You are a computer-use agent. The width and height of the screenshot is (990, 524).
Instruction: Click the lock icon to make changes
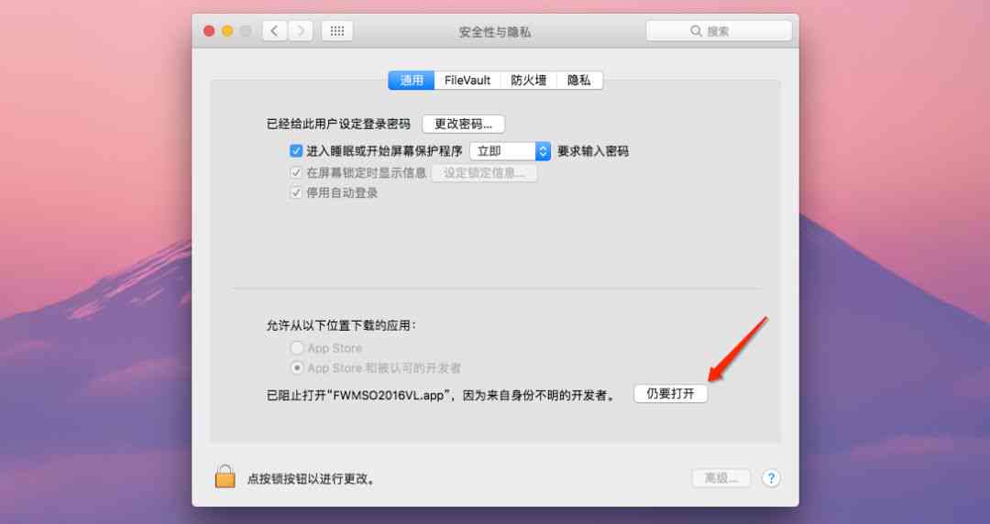[225, 476]
